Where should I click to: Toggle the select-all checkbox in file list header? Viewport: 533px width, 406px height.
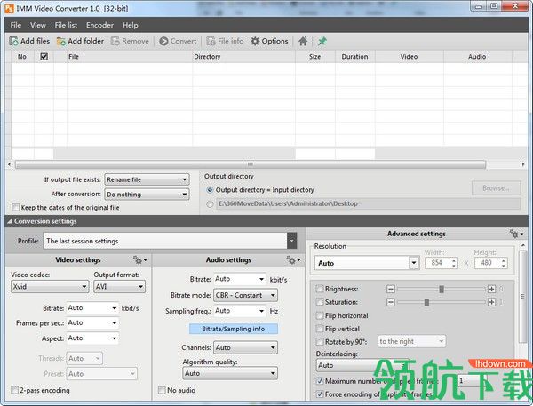(44, 57)
